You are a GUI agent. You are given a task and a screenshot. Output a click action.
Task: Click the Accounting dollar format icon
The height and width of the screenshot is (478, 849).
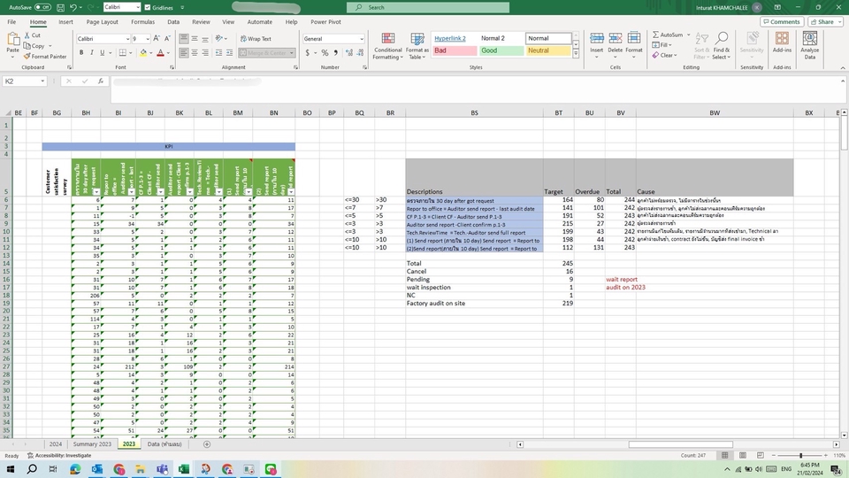tap(308, 53)
